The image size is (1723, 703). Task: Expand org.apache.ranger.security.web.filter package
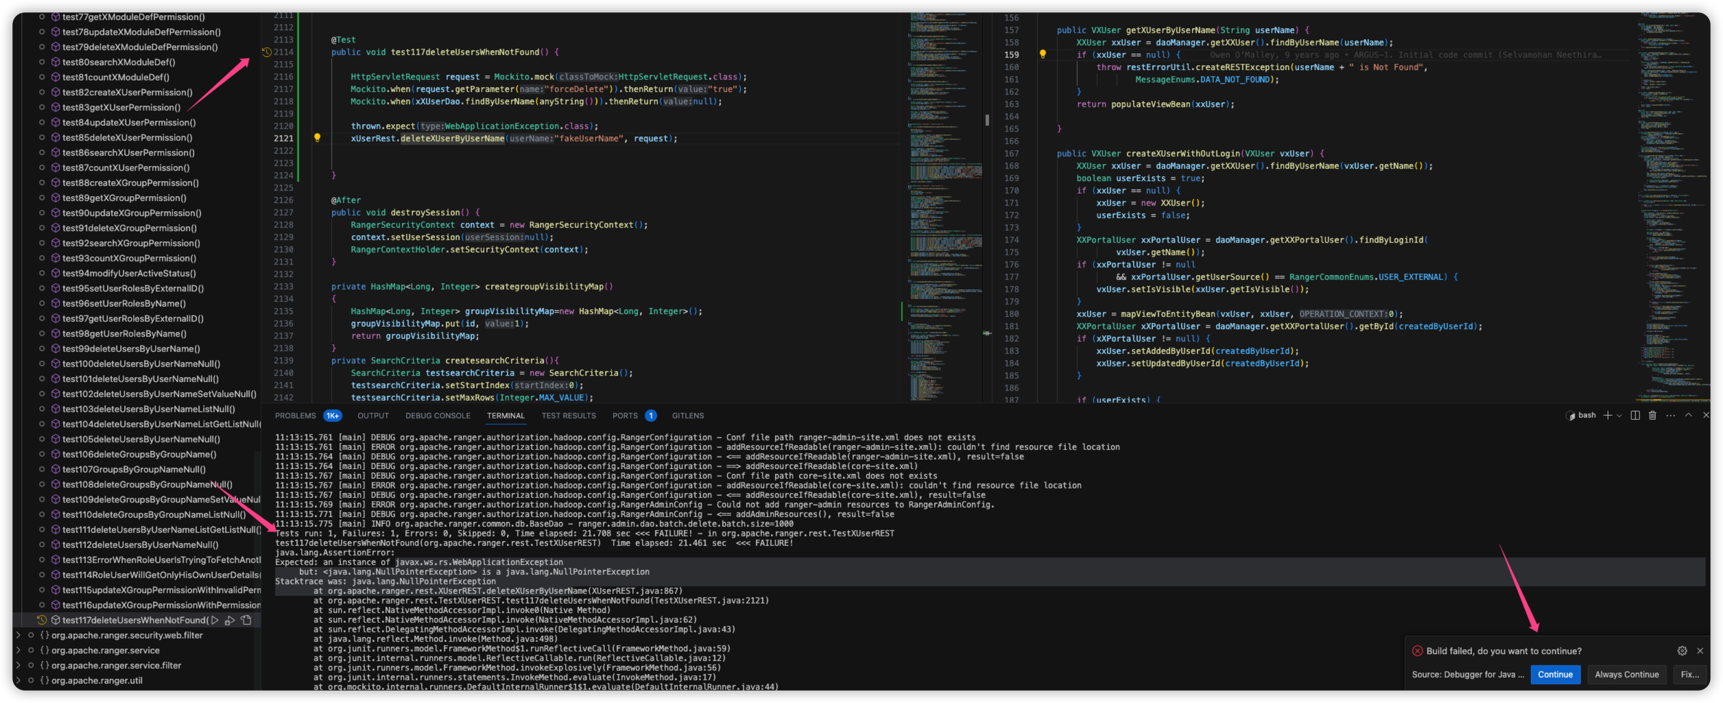click(x=19, y=635)
